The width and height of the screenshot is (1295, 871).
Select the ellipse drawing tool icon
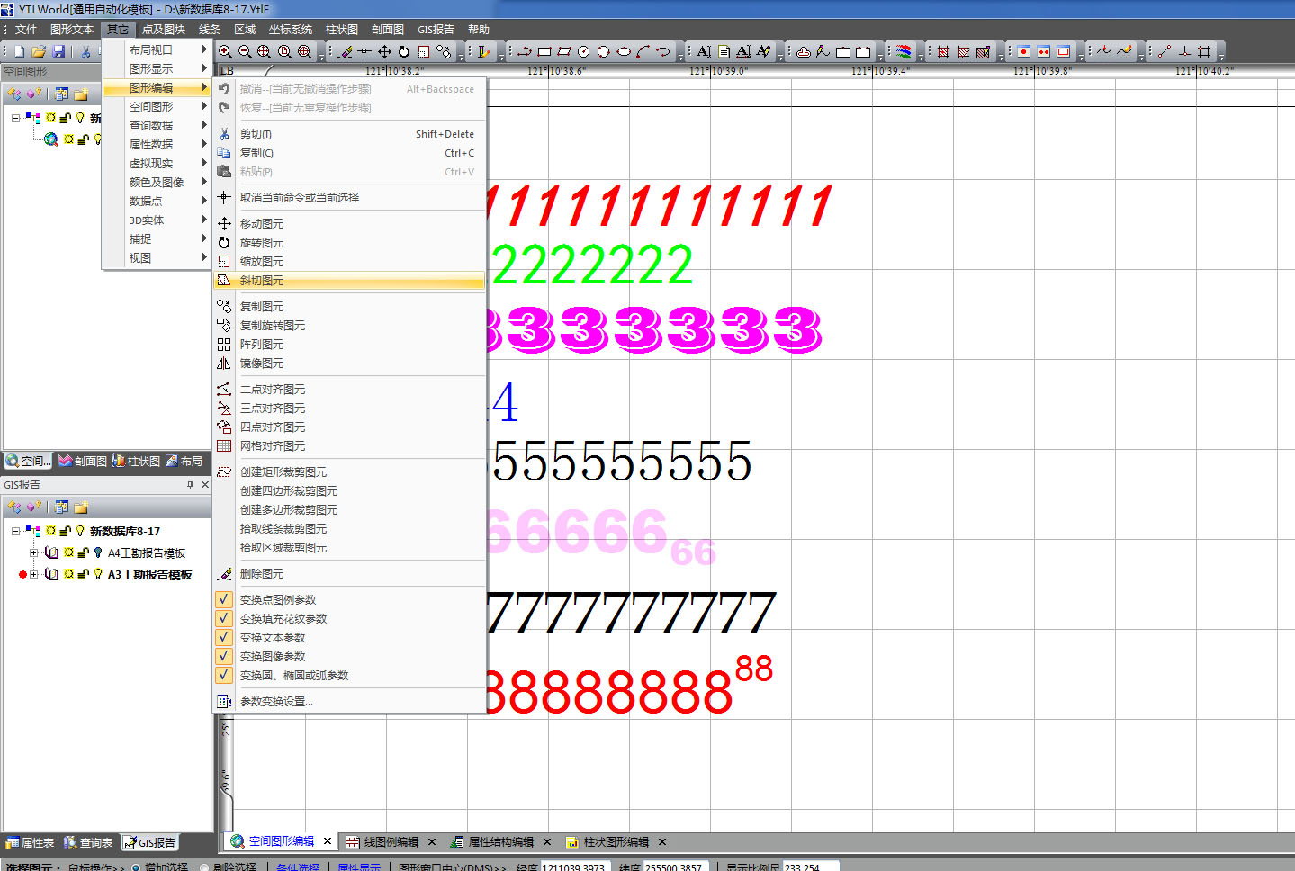(x=623, y=51)
